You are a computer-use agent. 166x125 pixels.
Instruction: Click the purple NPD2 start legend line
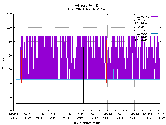[154, 17]
